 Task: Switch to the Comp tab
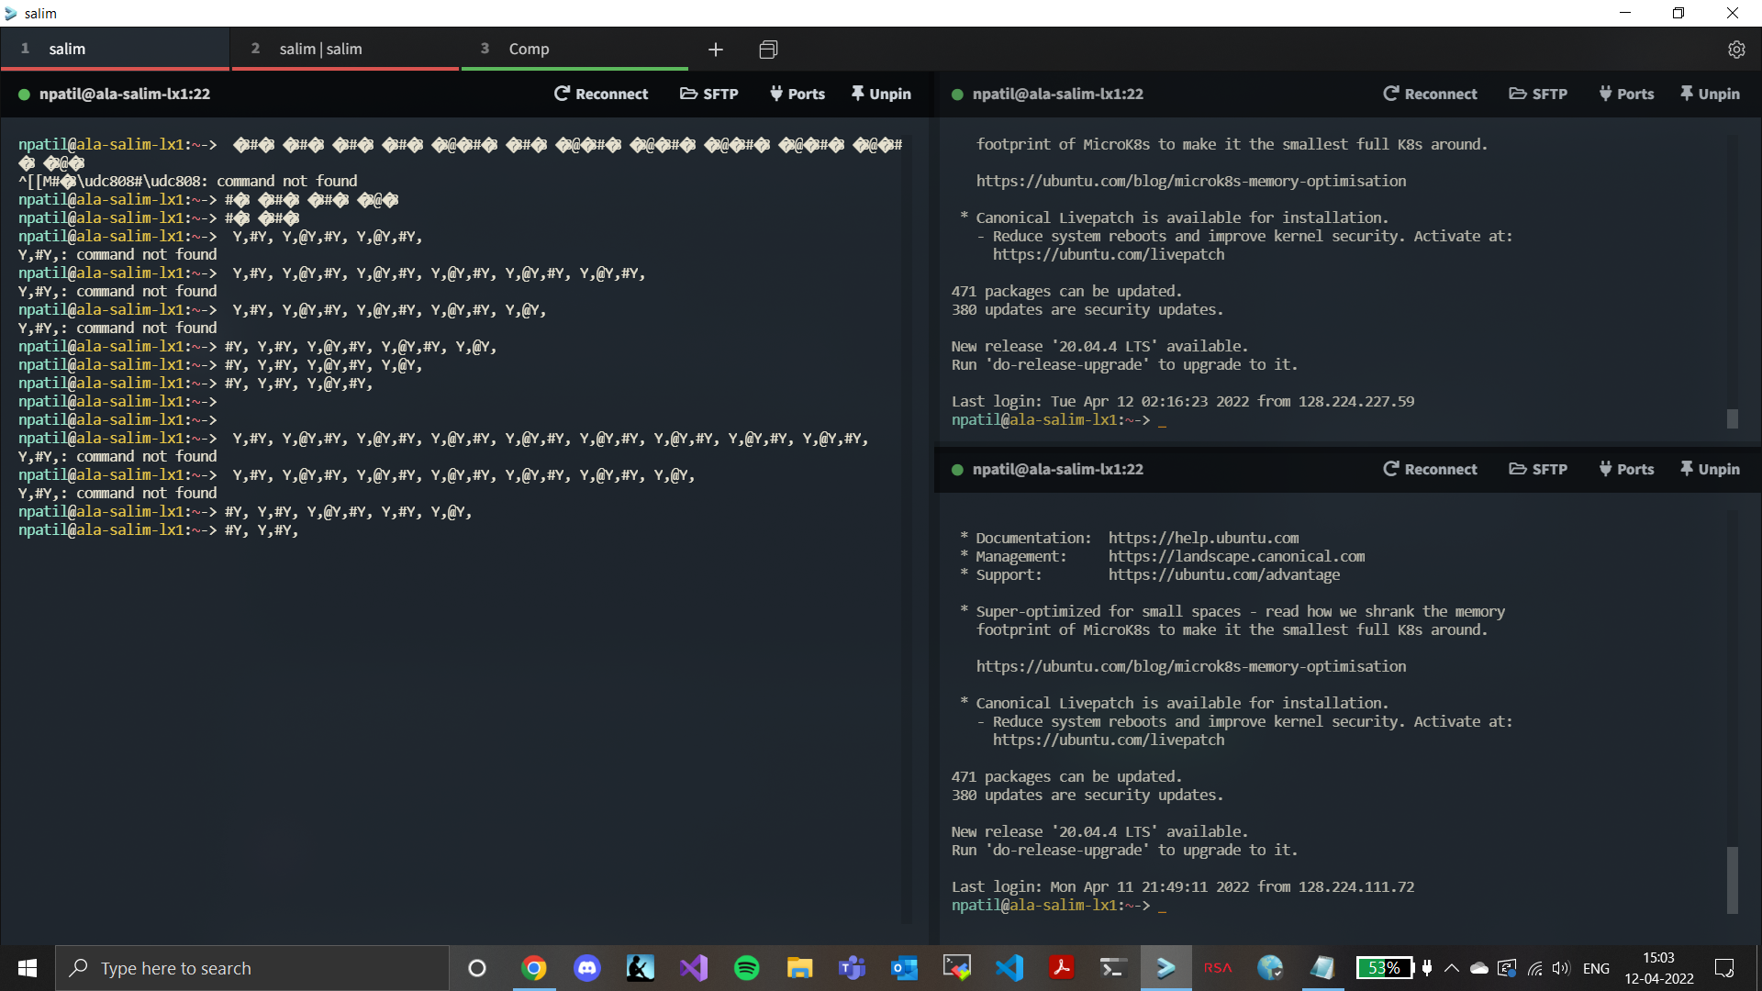pyautogui.click(x=530, y=49)
